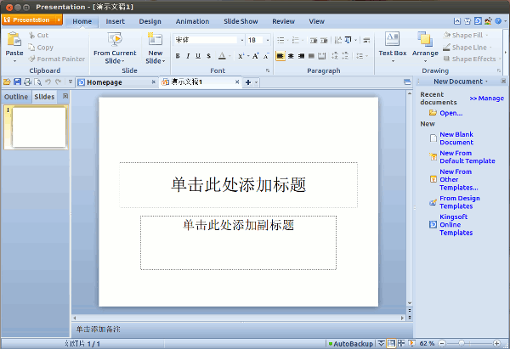Click the zoom out minus button

pyautogui.click(x=442, y=343)
